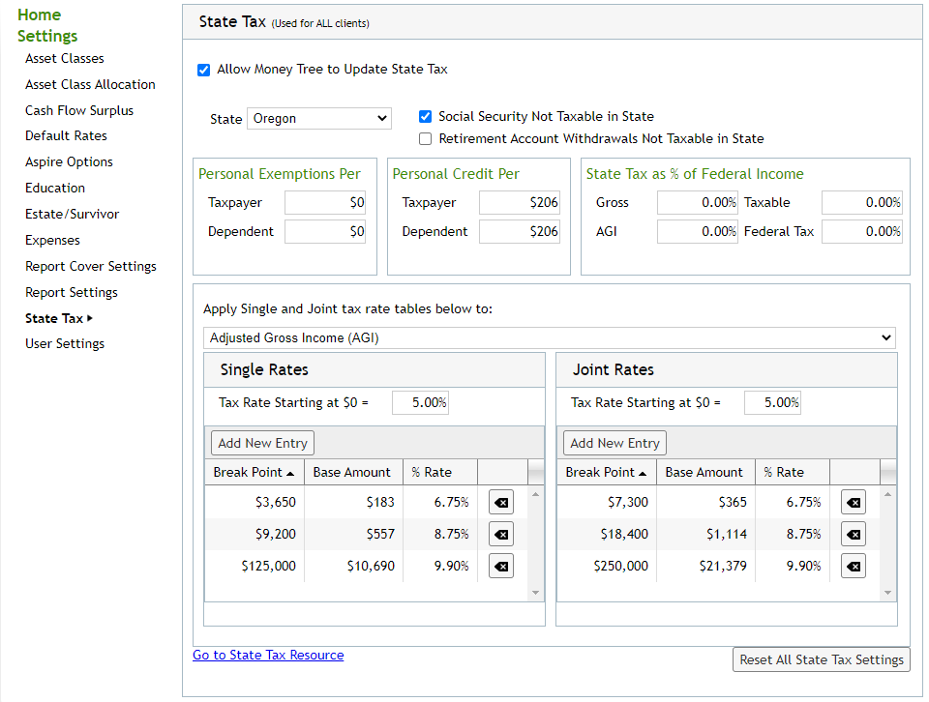Open Aspire Options page

[69, 162]
